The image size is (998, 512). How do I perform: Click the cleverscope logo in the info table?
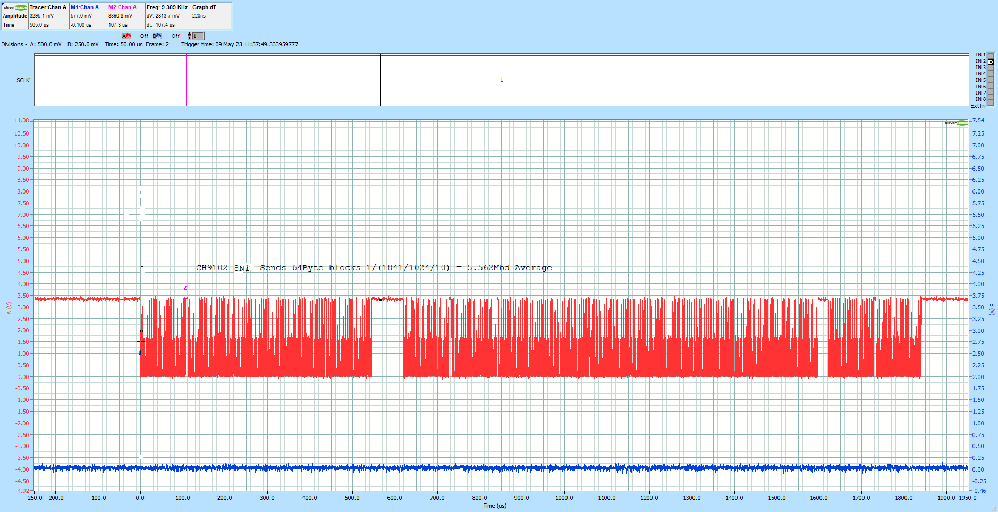coord(15,7)
